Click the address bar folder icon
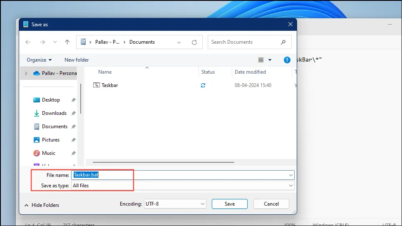 (83, 42)
